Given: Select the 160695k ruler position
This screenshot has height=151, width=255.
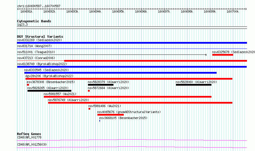Looking at the screenshot, I should click(118, 11).
